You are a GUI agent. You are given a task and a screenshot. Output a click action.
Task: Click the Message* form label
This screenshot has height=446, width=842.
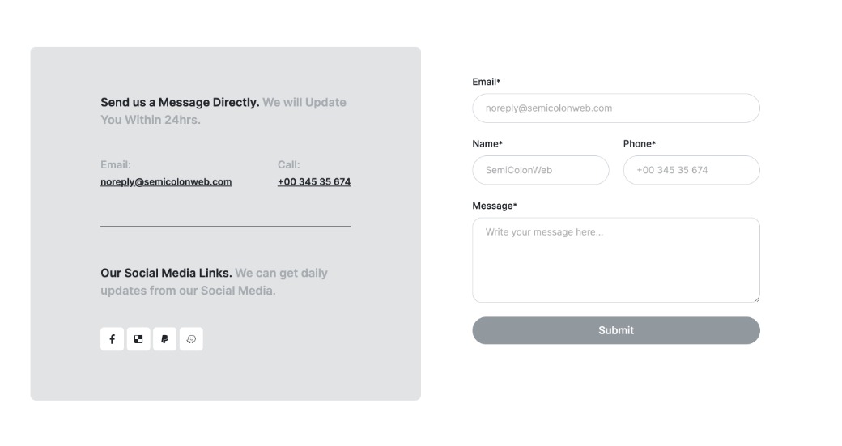[x=495, y=206]
